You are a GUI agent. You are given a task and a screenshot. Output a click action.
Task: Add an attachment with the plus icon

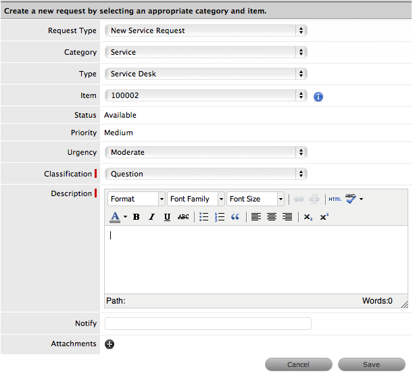[x=110, y=344]
